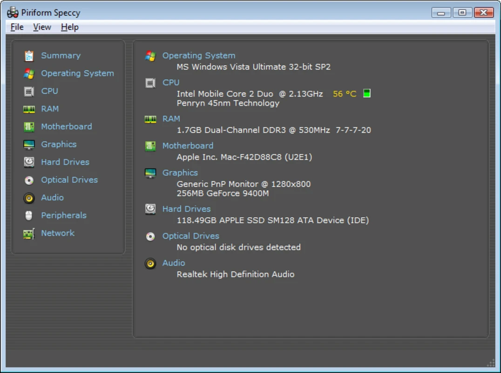Open Network details via the network card icon
This screenshot has height=373, width=501.
pyautogui.click(x=28, y=233)
